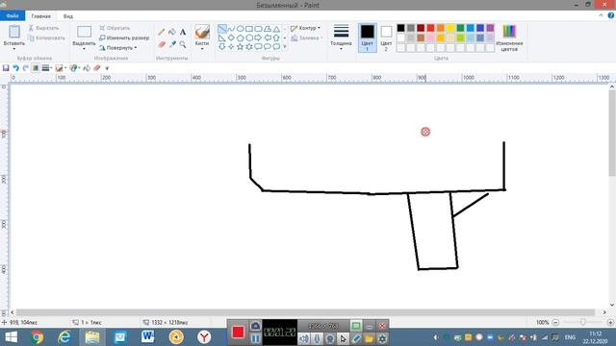Choose the Pentagon shape
This screenshot has width=616, height=346.
pyautogui.click(x=240, y=37)
